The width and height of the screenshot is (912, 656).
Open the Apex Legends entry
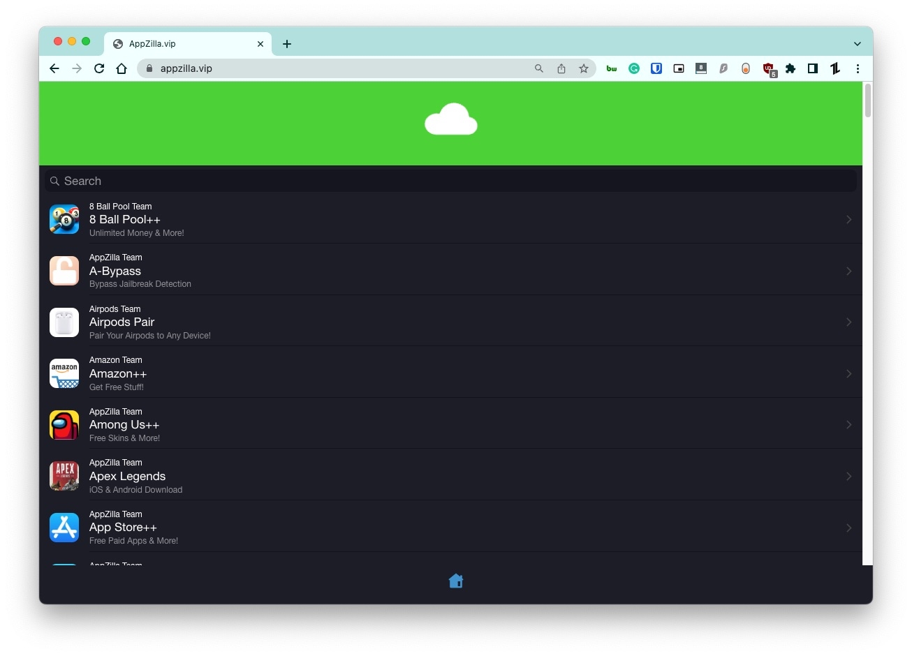tap(450, 476)
